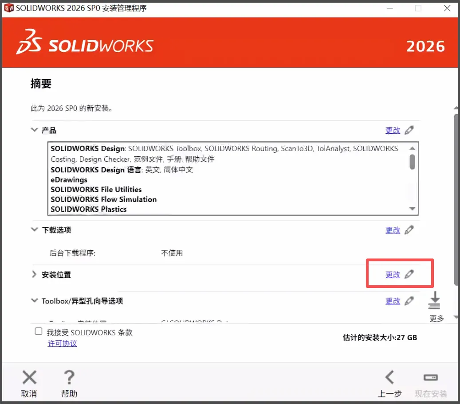
Task: Click the 现在安装 install icon
Action: pos(431,377)
